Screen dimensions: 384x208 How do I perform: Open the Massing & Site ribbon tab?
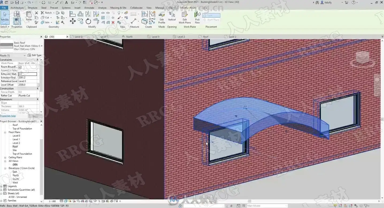(x=118, y=8)
